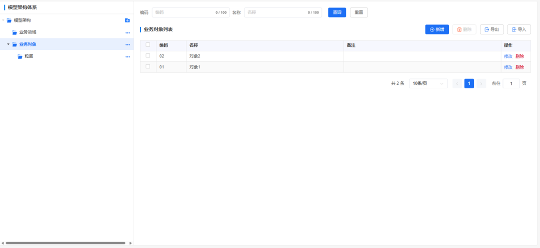
Task: Select the 业务领域 tree item
Action: [67, 32]
